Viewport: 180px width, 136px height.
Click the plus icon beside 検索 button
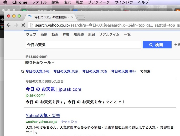pos(176,45)
